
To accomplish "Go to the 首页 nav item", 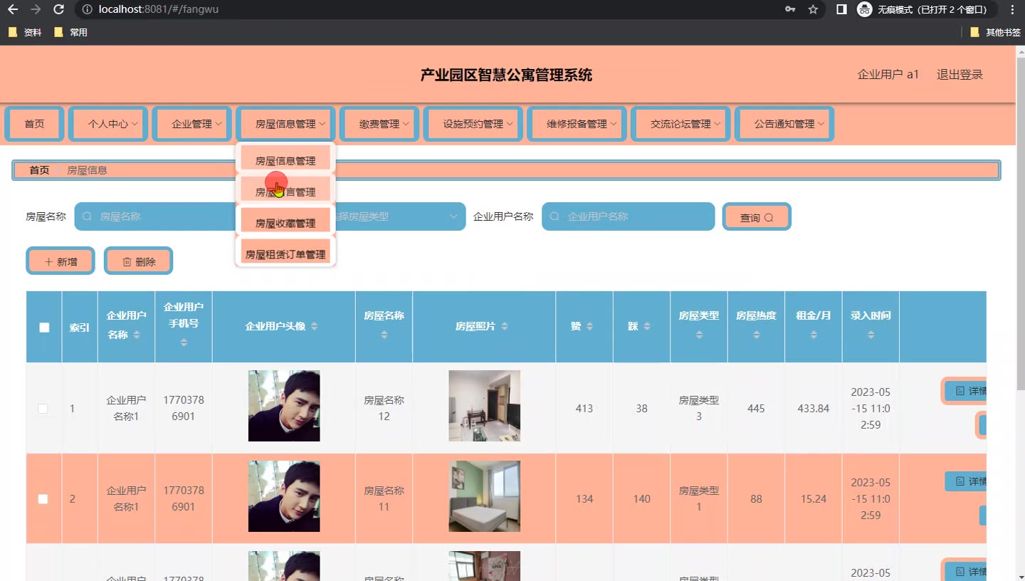I will (34, 124).
